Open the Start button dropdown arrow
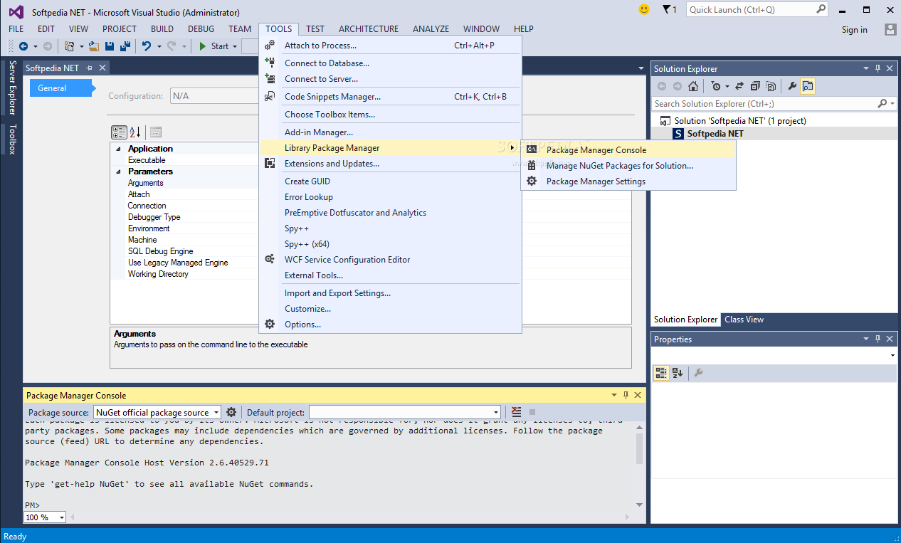Viewport: 901px width, 543px height. 235,46
